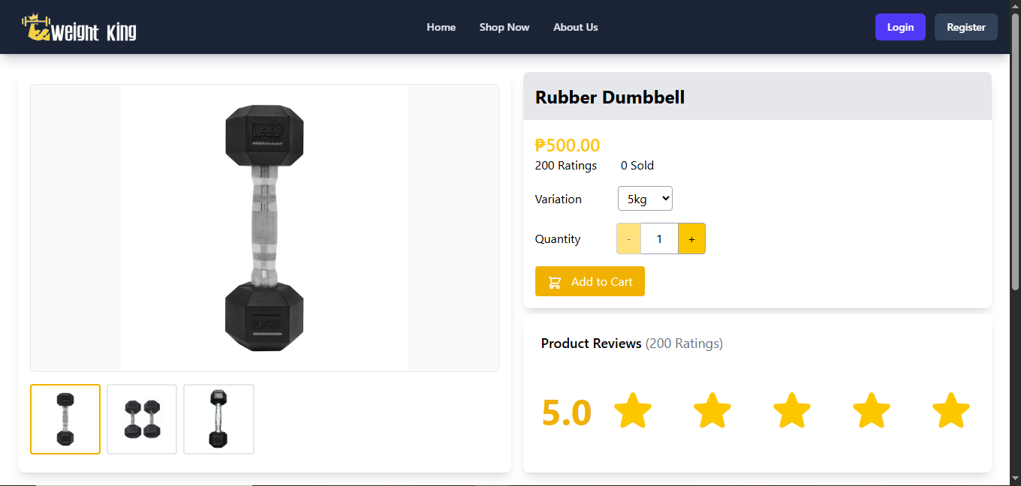Click the main dumbbell product image

264,228
